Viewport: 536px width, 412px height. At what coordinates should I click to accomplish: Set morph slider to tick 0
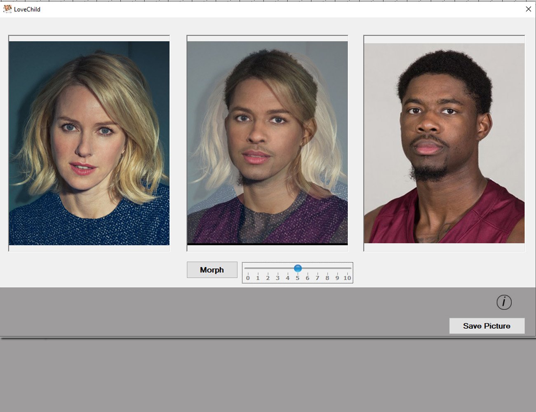pyautogui.click(x=248, y=269)
